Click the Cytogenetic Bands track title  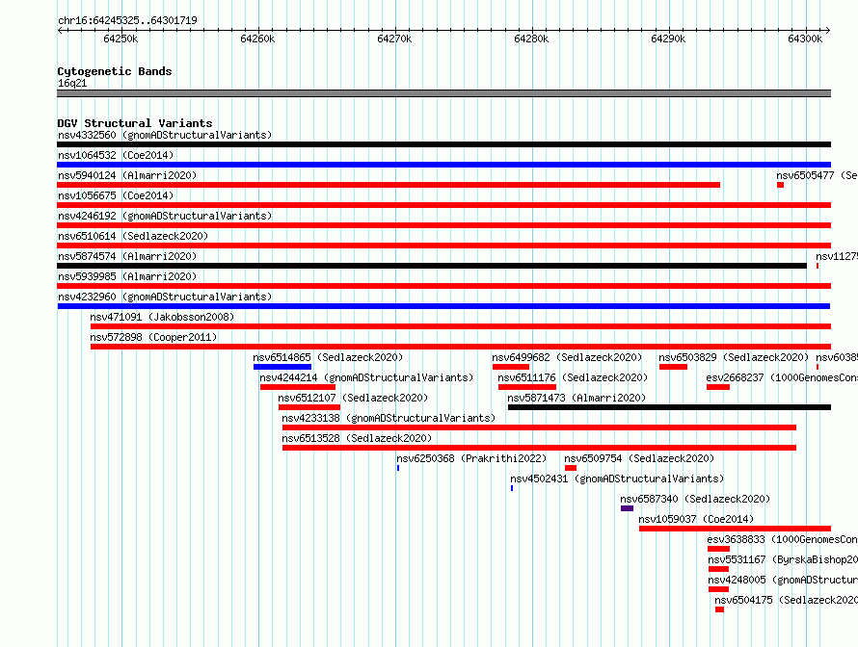pyautogui.click(x=115, y=71)
